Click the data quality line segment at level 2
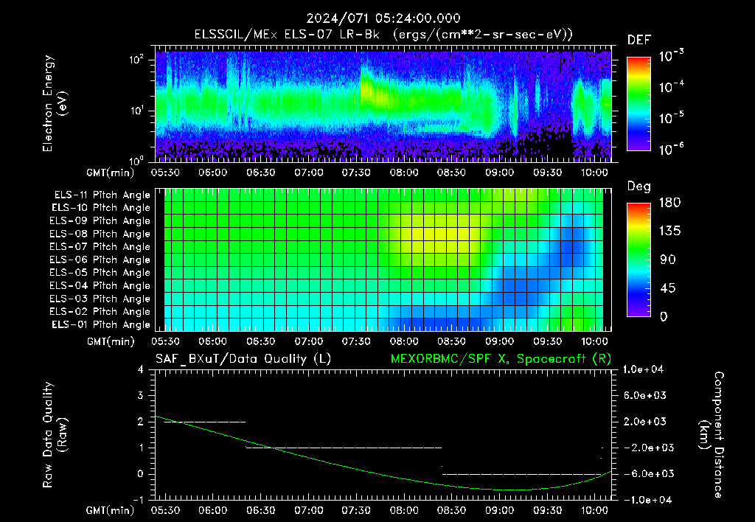The image size is (755, 522). click(205, 422)
